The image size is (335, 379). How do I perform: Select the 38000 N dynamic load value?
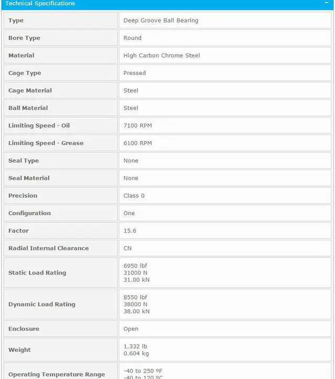(136, 304)
